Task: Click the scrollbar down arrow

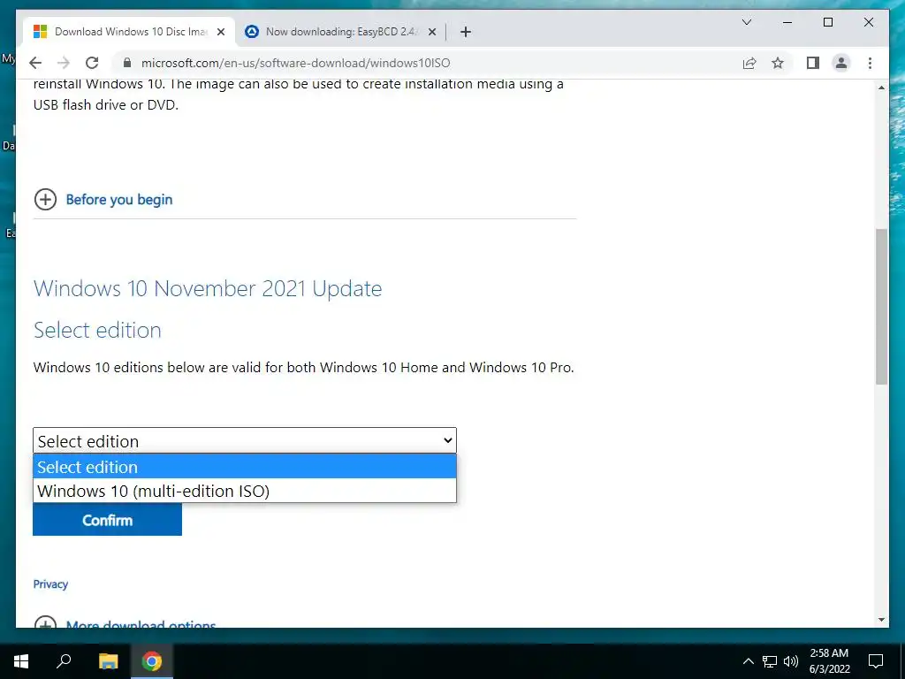Action: (881, 620)
